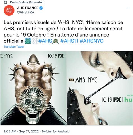Click the tweet body text
The width and height of the screenshot is (133, 135).
tap(63, 32)
